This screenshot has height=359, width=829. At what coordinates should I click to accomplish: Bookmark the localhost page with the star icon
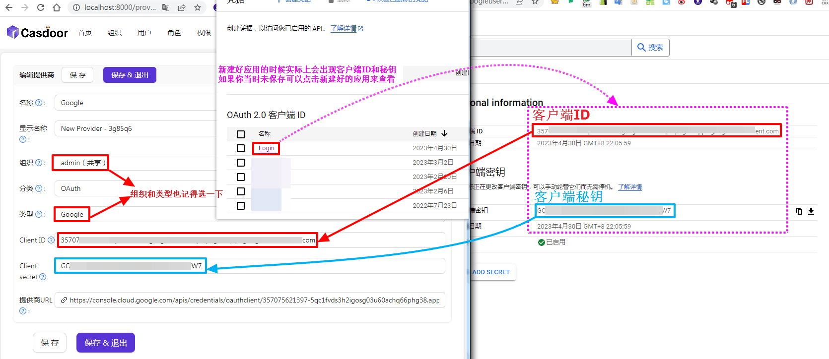(198, 7)
